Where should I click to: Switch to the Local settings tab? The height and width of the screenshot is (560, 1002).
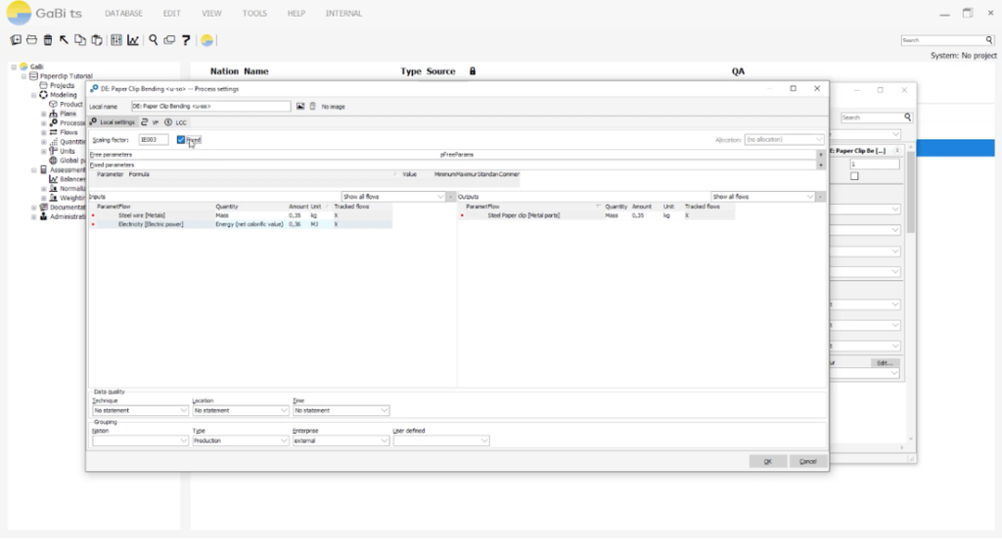click(x=114, y=122)
